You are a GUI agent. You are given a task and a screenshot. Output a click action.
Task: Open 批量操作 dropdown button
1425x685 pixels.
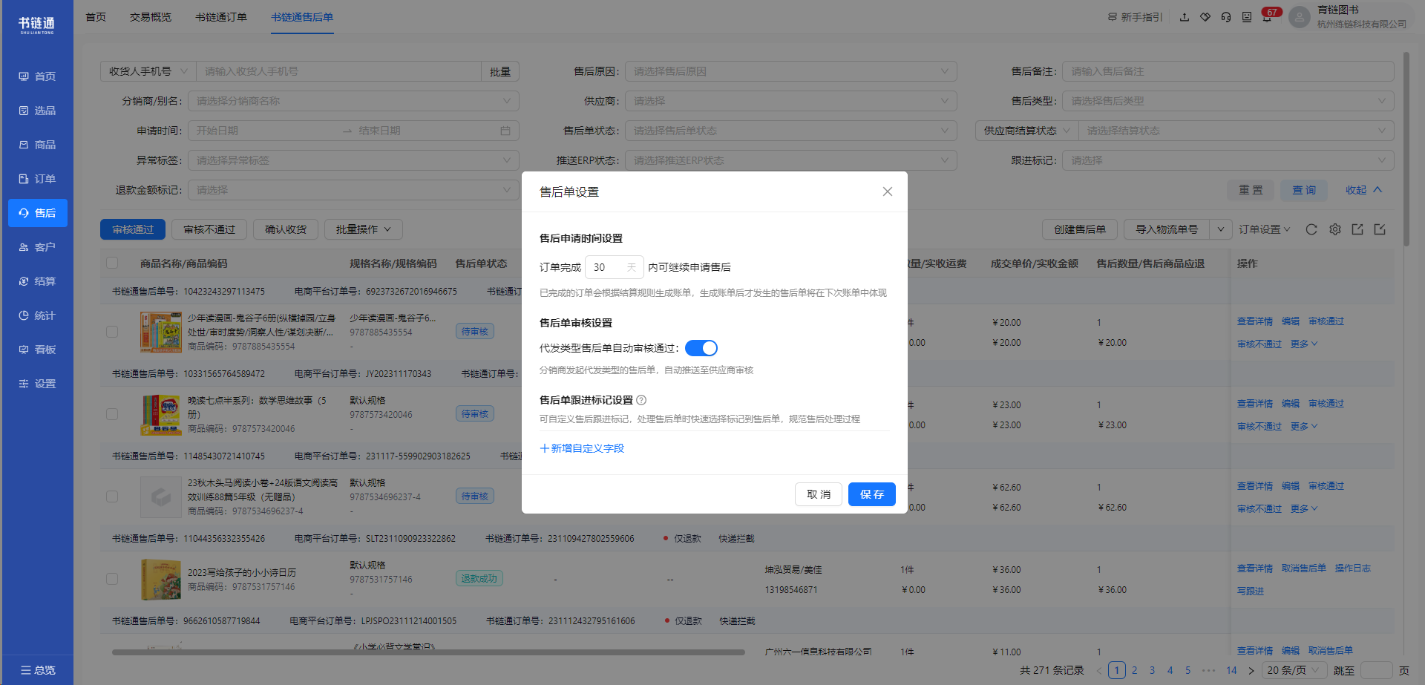(364, 229)
